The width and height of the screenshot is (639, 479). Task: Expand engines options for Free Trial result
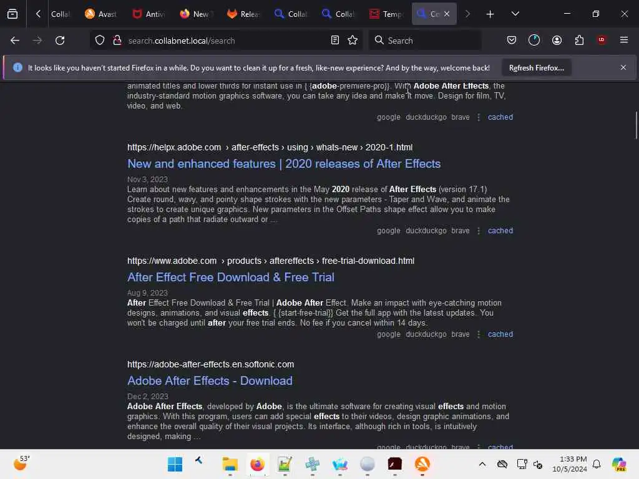click(479, 334)
